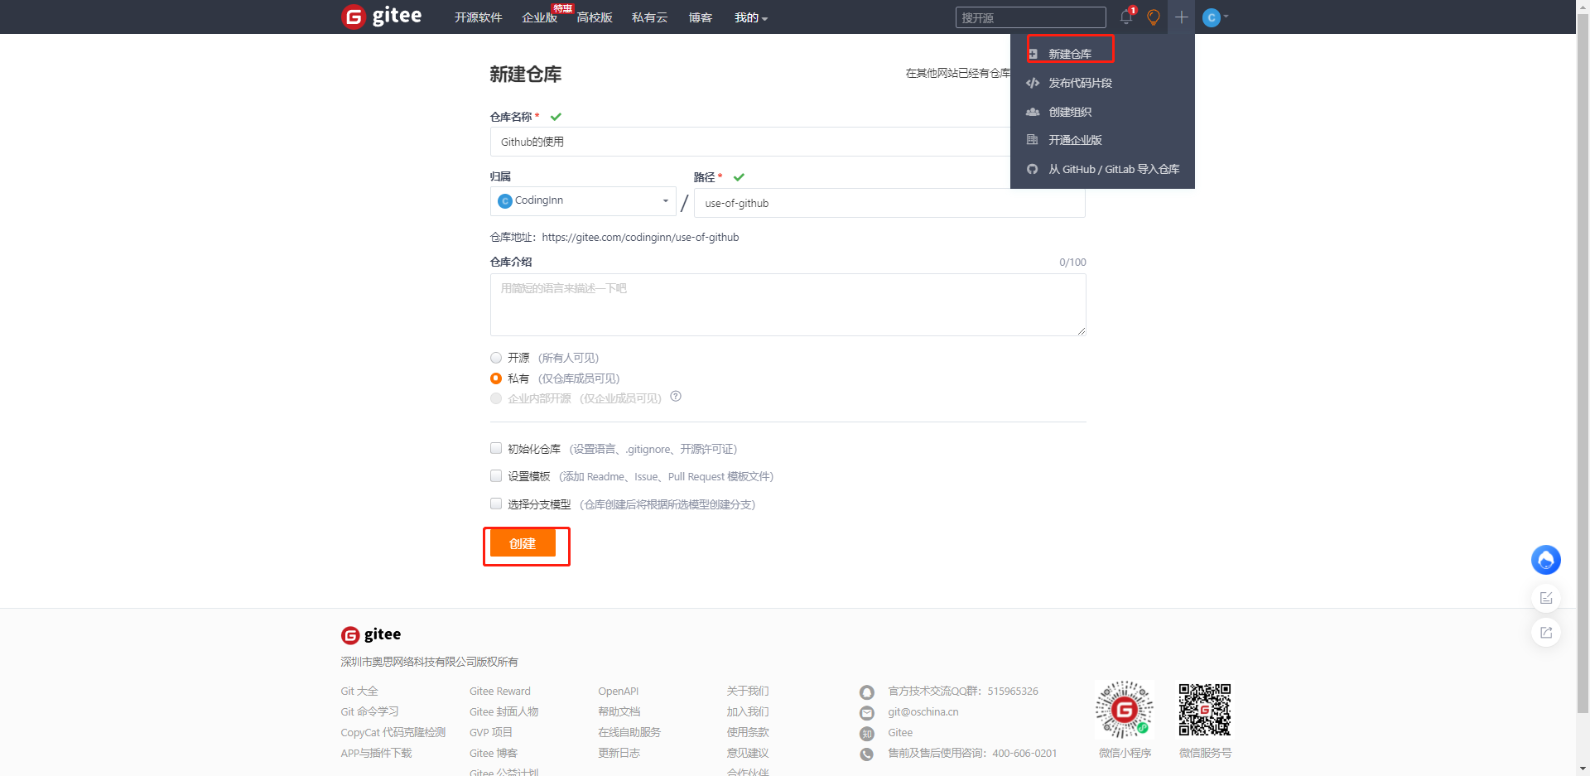Enable the 初始化仓库 checkbox
Viewport: 1590px width, 776px height.
tap(496, 448)
